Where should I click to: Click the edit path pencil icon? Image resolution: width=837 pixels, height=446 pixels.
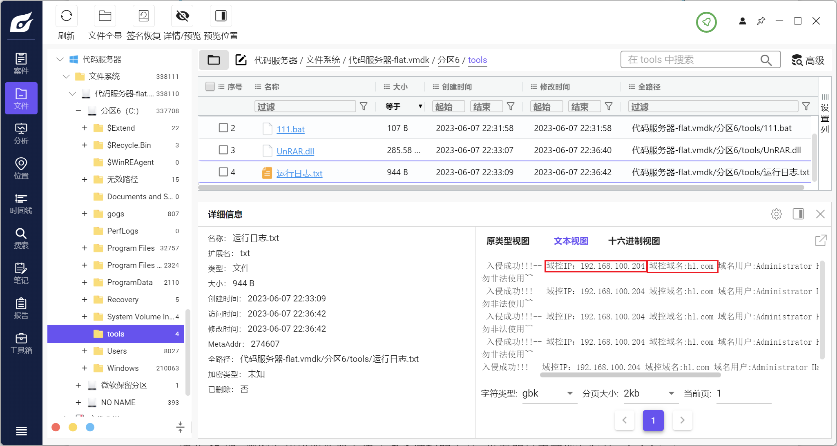(x=241, y=60)
